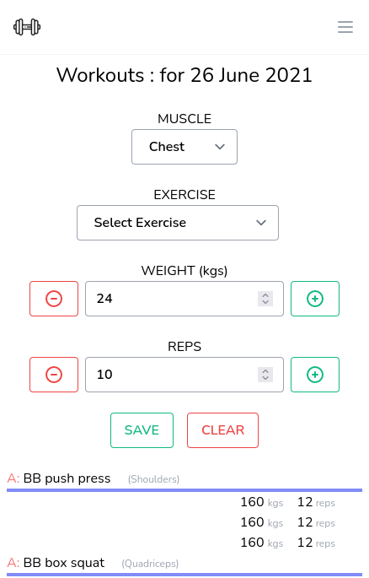Image resolution: width=369 pixels, height=578 pixels.
Task: Click the weight field spinner arrows
Action: click(265, 299)
